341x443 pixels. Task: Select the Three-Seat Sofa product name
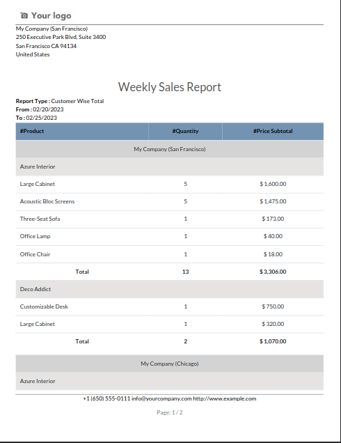point(40,219)
